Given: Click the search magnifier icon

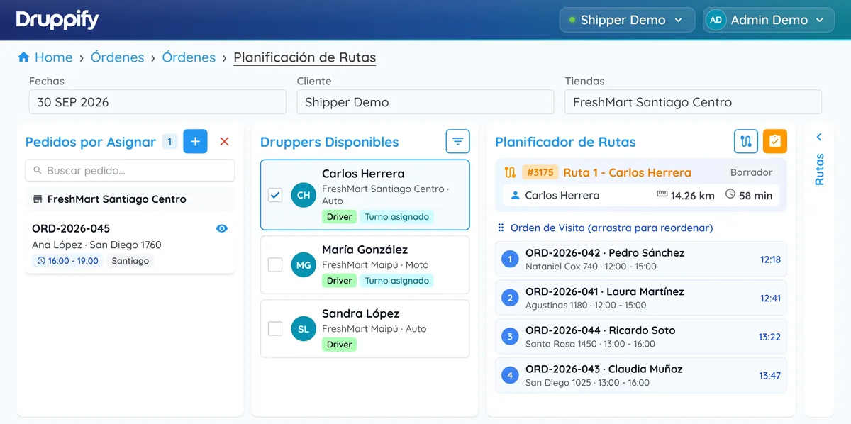Looking at the screenshot, I should [x=37, y=171].
